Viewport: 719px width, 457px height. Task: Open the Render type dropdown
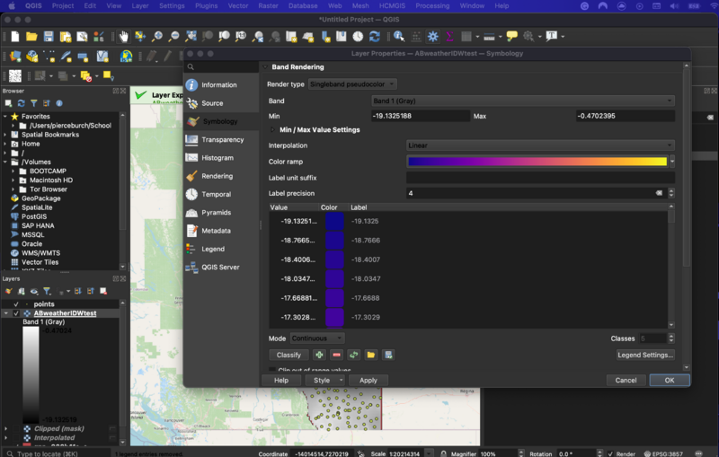tap(352, 84)
